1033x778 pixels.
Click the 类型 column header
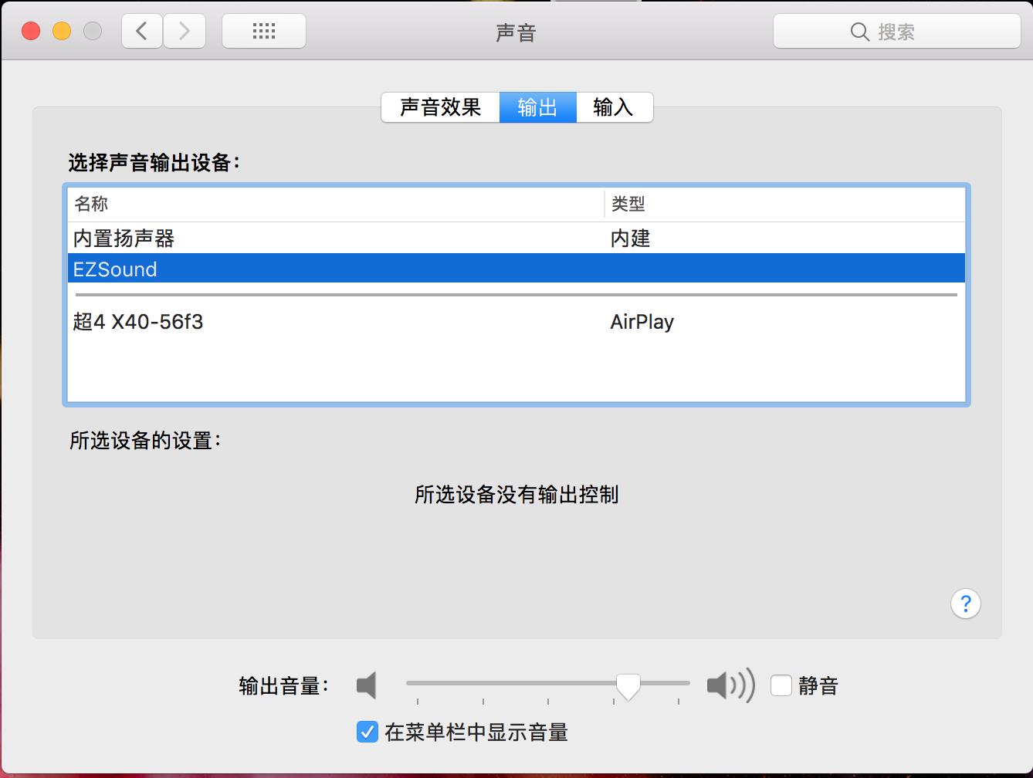click(627, 204)
